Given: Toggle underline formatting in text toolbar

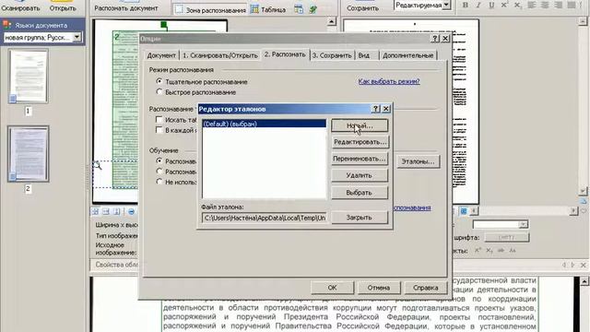Looking at the screenshot, I should click(x=491, y=5).
